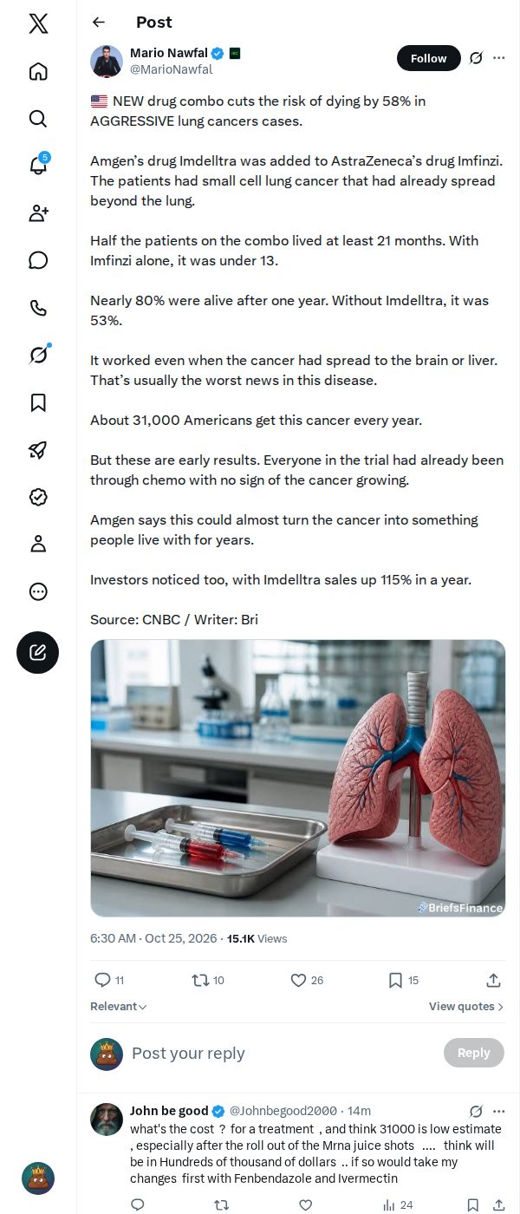
Task: Open the More circle menu in sidebar
Action: pos(38,591)
